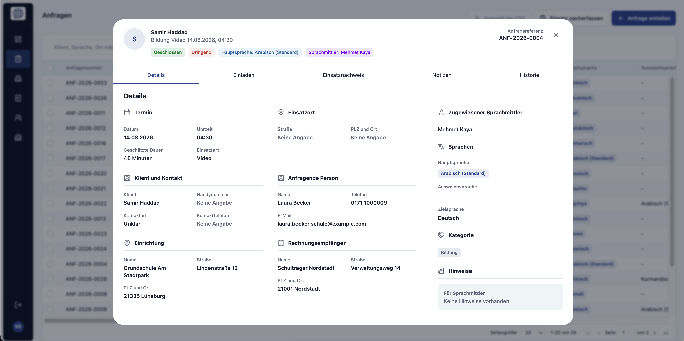Image resolution: width=684 pixels, height=341 pixels.
Task: Click the recipient name Schulträger Nordstadt
Action: [x=306, y=268]
